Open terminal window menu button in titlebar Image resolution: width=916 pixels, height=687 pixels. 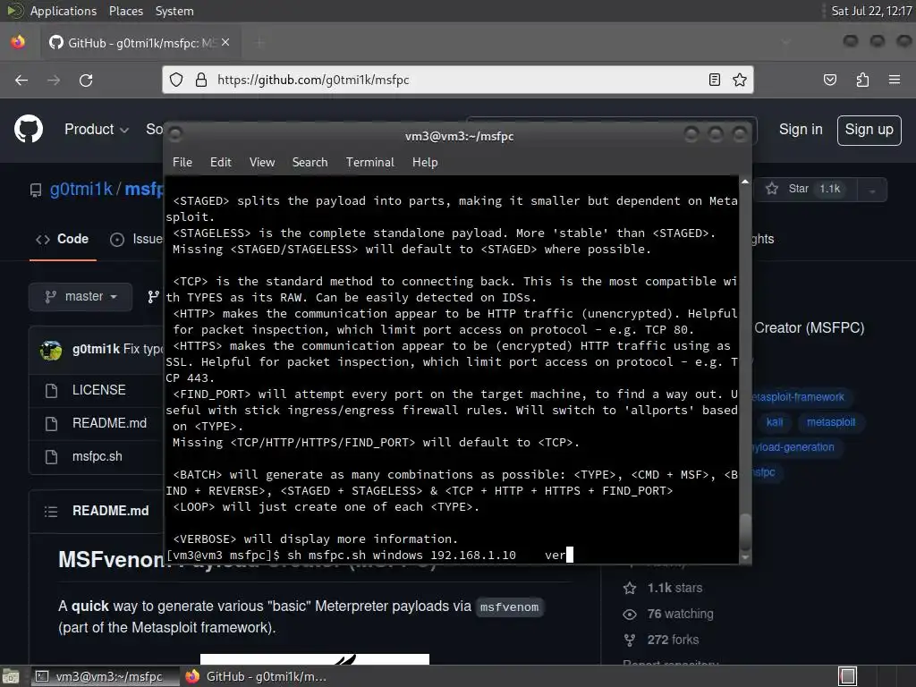(175, 135)
